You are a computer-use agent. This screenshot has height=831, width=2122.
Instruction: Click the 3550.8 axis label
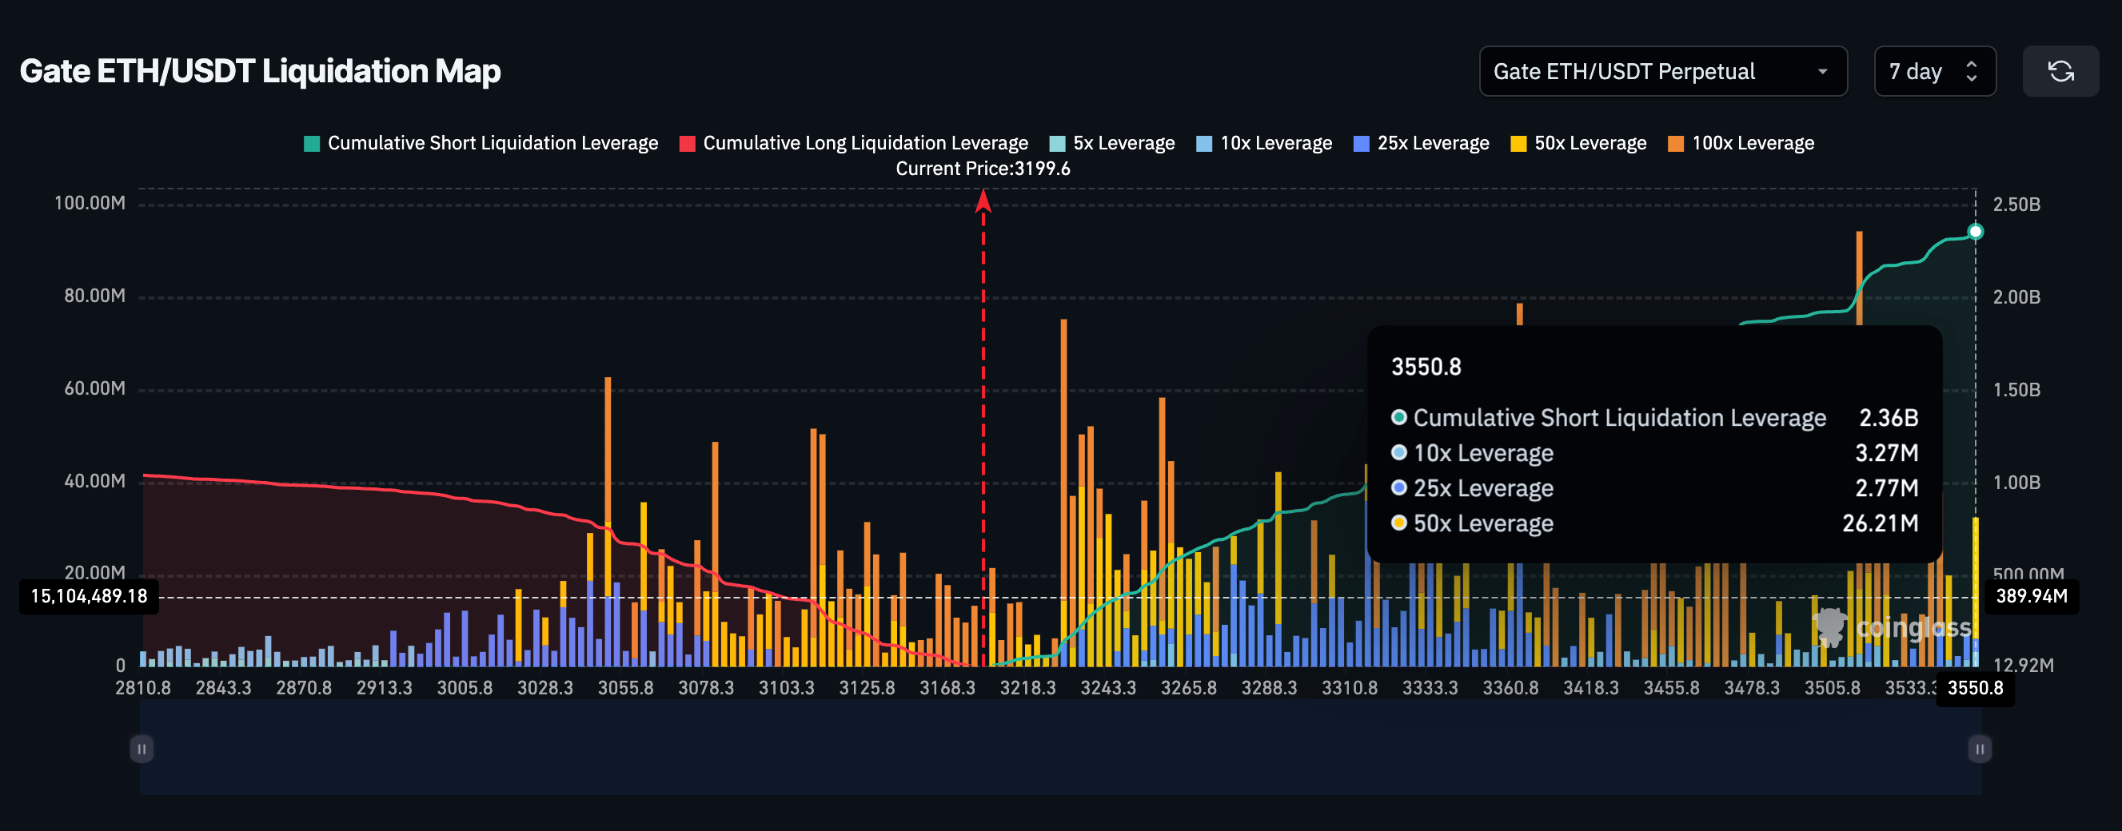tap(1975, 690)
